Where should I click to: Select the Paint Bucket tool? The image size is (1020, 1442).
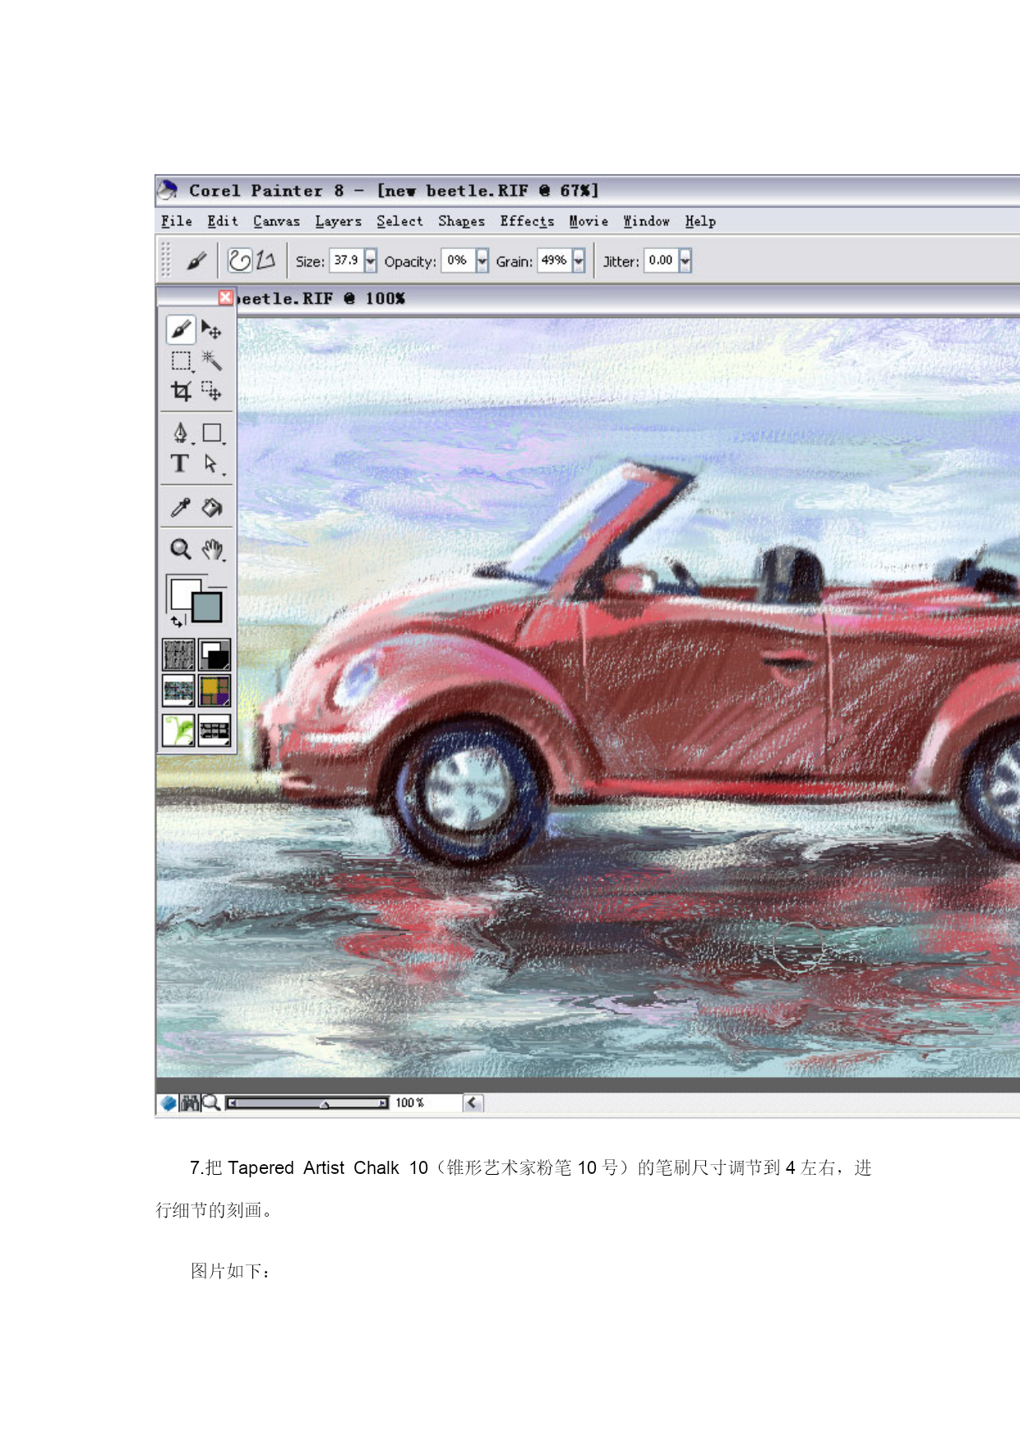(212, 507)
